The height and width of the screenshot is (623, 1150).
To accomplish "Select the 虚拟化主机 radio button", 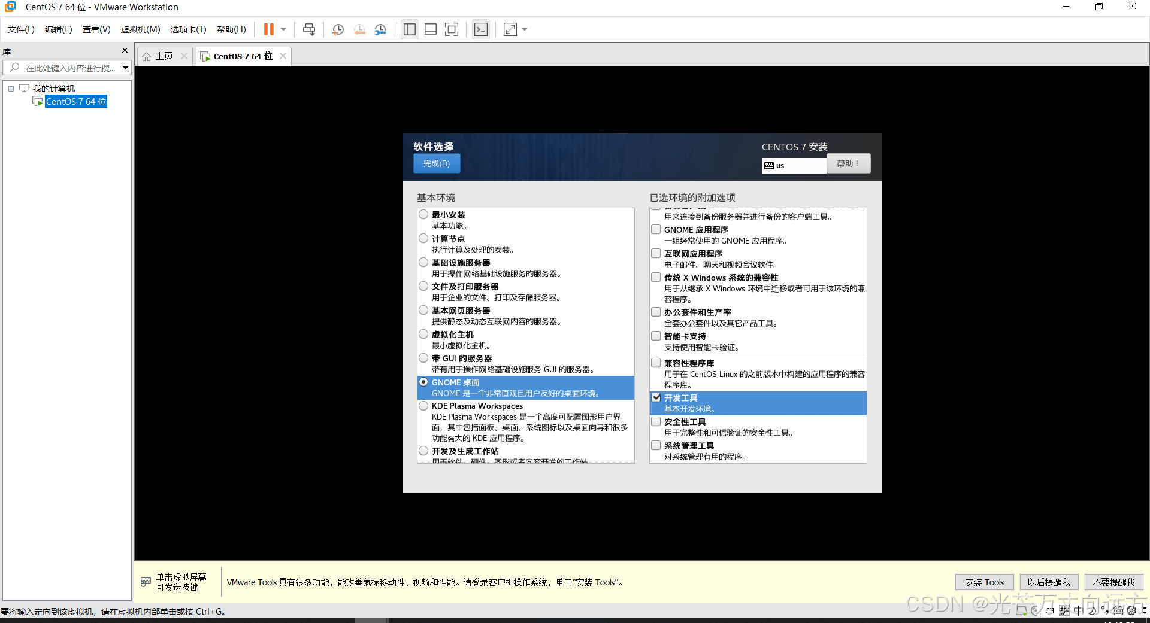I will 423,334.
